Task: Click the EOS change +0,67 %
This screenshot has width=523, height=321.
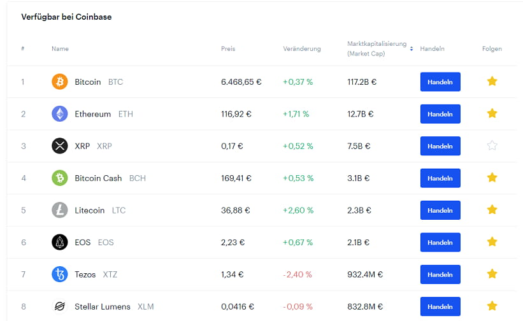Action: (x=298, y=242)
